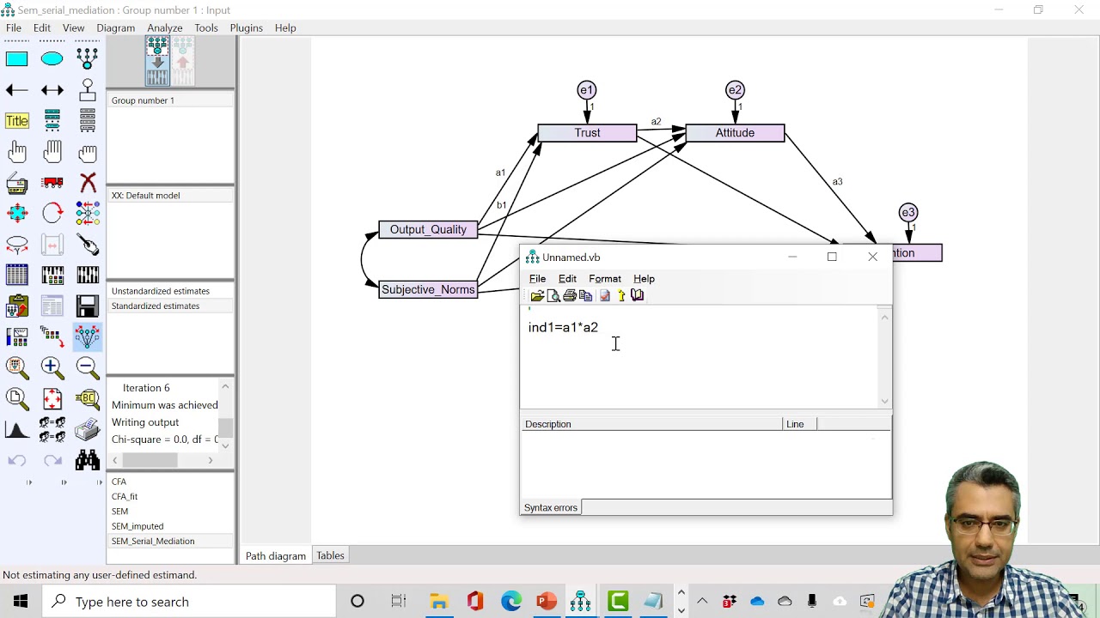The width and height of the screenshot is (1100, 618).
Task: Click open file icon in Unnamed.vb toolbar
Action: pos(537,295)
